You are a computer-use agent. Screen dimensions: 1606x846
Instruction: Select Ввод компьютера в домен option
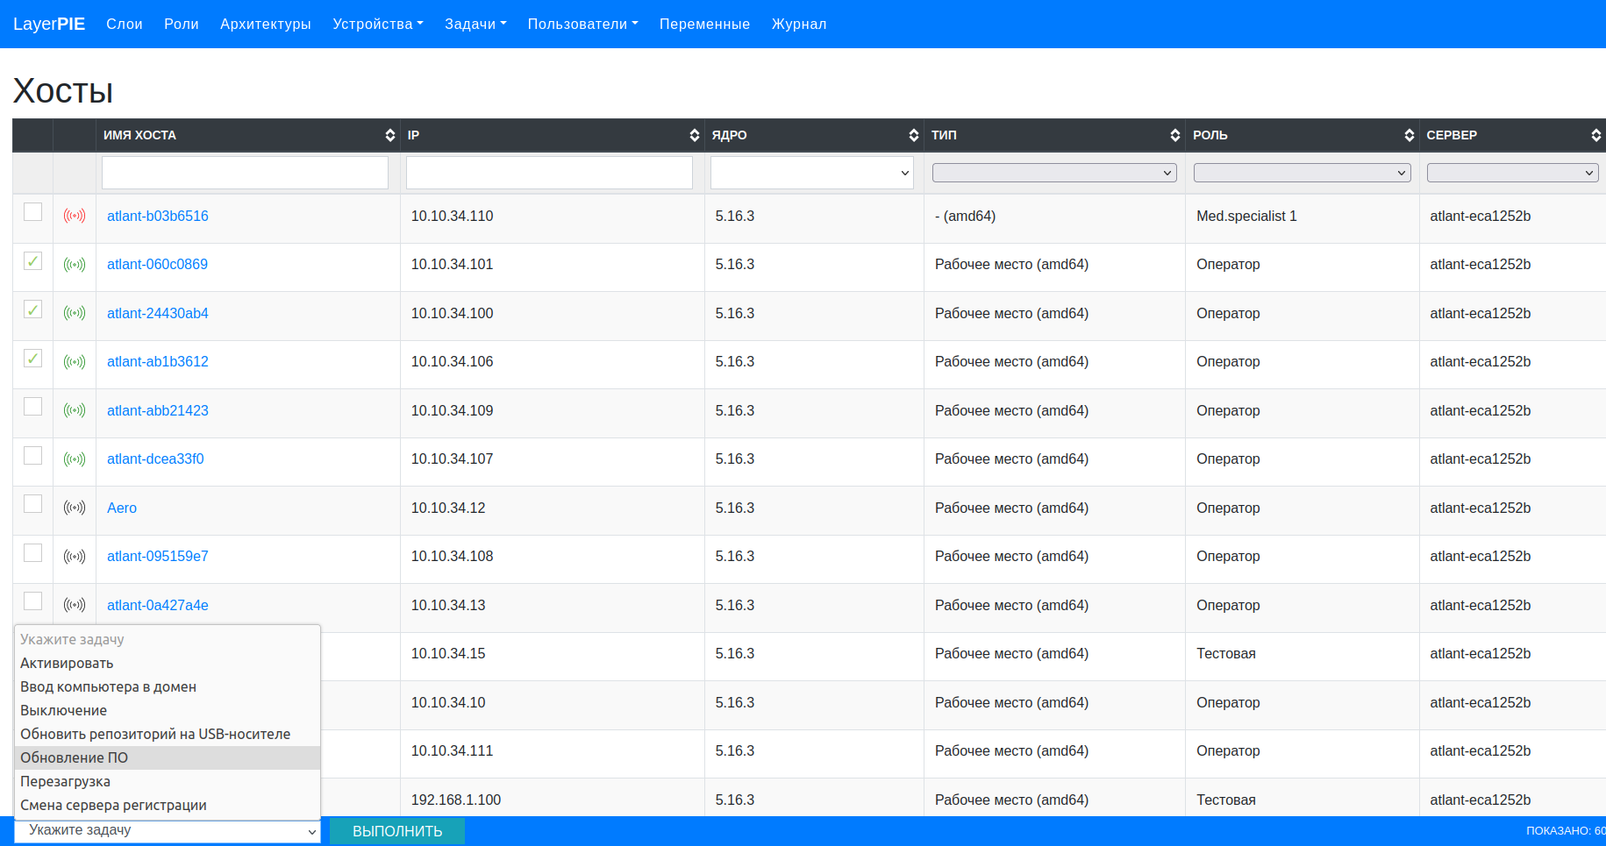(x=168, y=687)
